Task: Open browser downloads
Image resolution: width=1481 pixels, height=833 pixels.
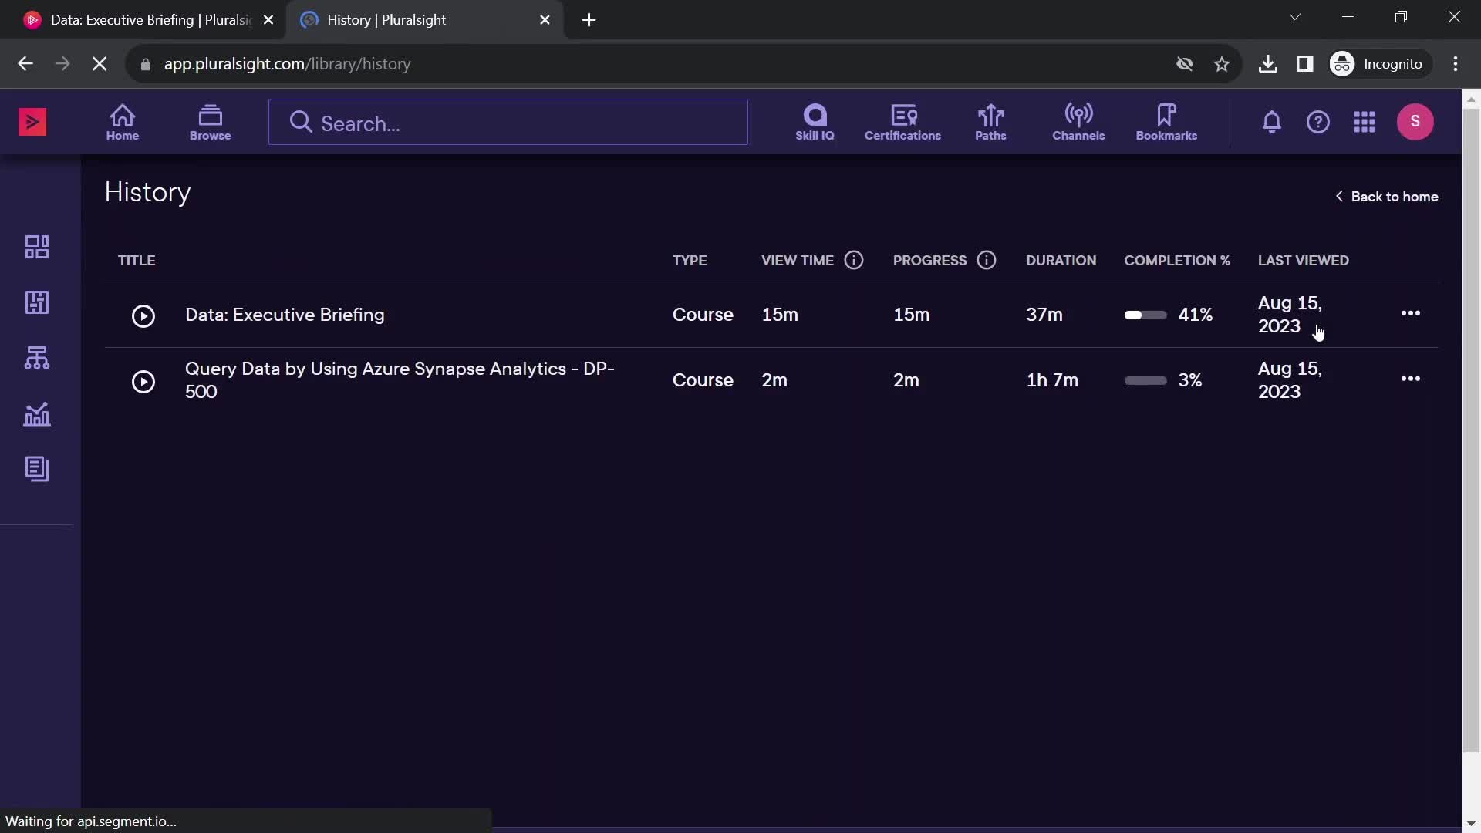Action: pyautogui.click(x=1268, y=64)
